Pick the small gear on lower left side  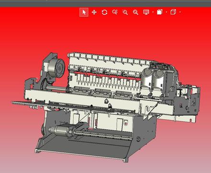tap(43, 130)
